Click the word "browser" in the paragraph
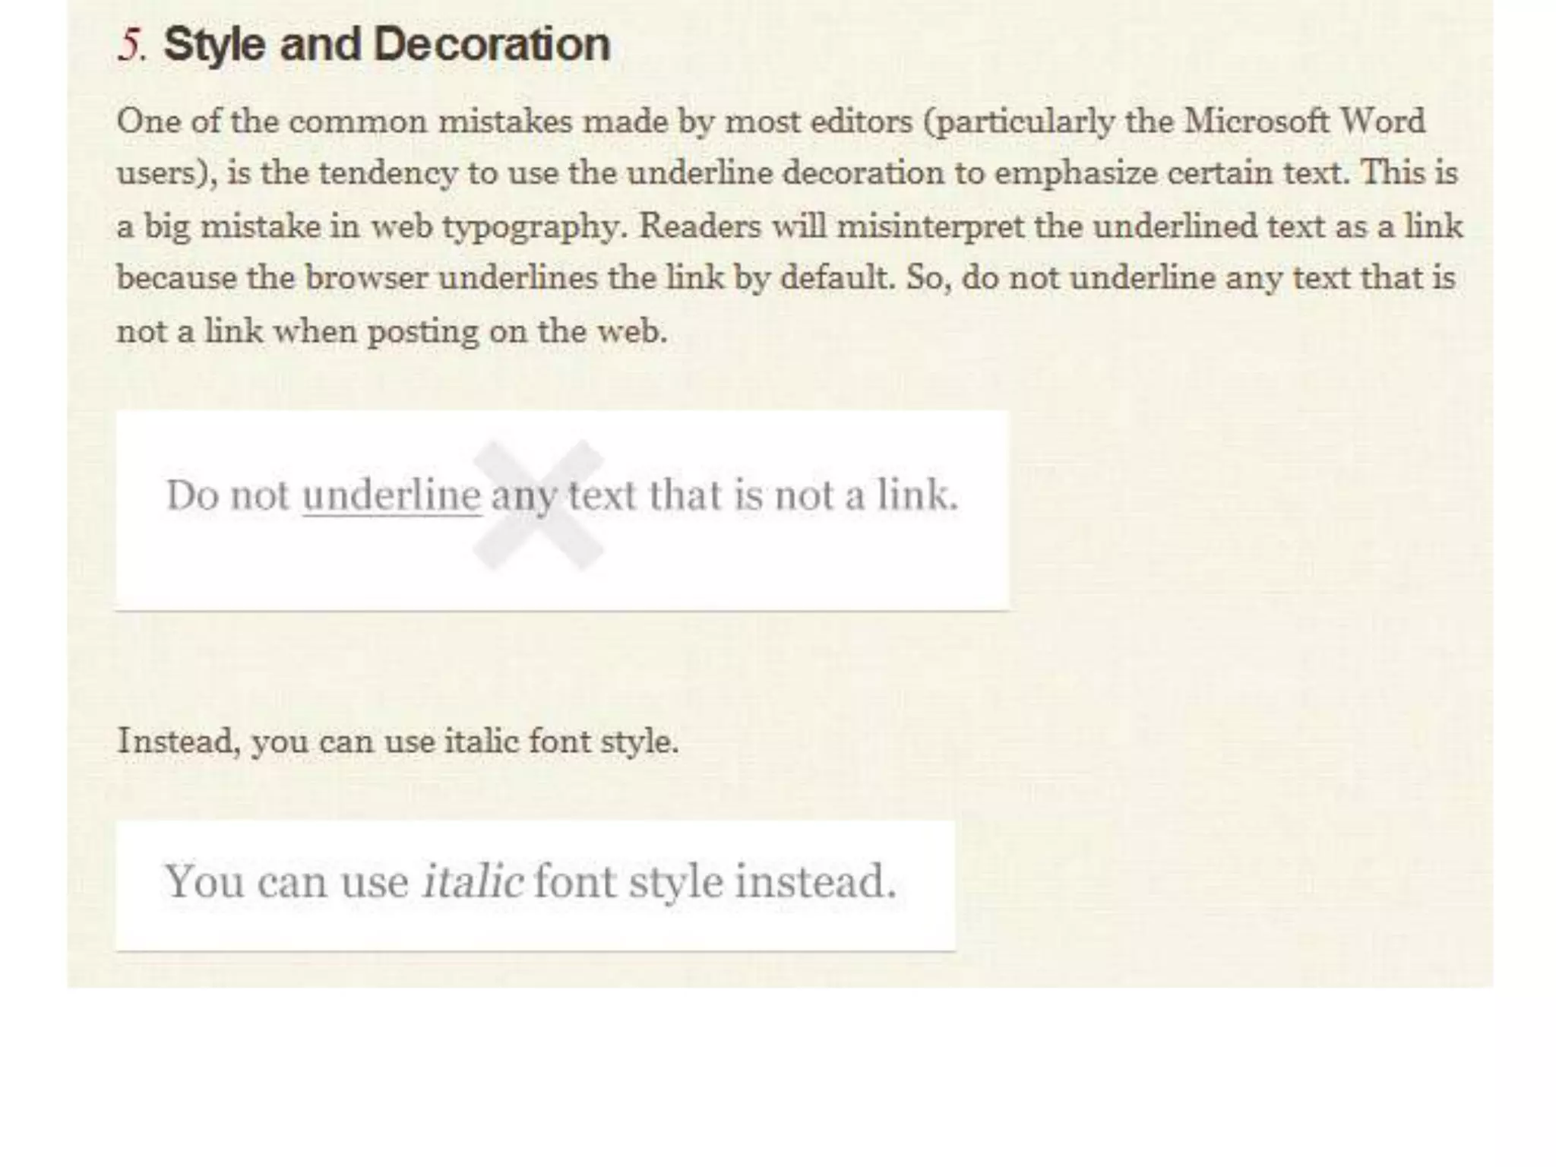This screenshot has width=1556, height=1167. [x=367, y=277]
